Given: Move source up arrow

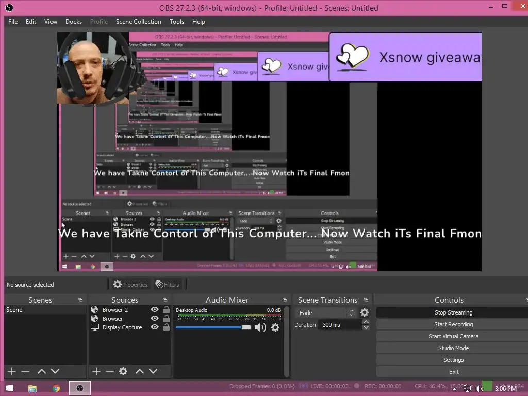Looking at the screenshot, I should [140, 371].
